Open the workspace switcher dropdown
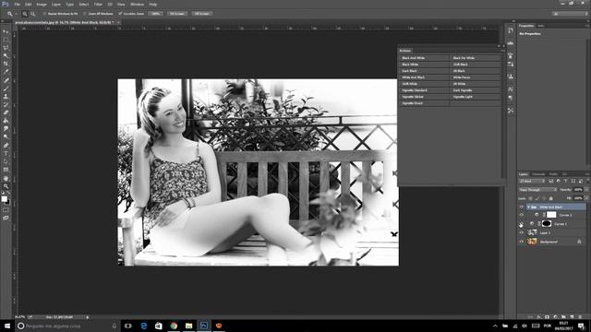The height and width of the screenshot is (332, 591). pos(570,14)
